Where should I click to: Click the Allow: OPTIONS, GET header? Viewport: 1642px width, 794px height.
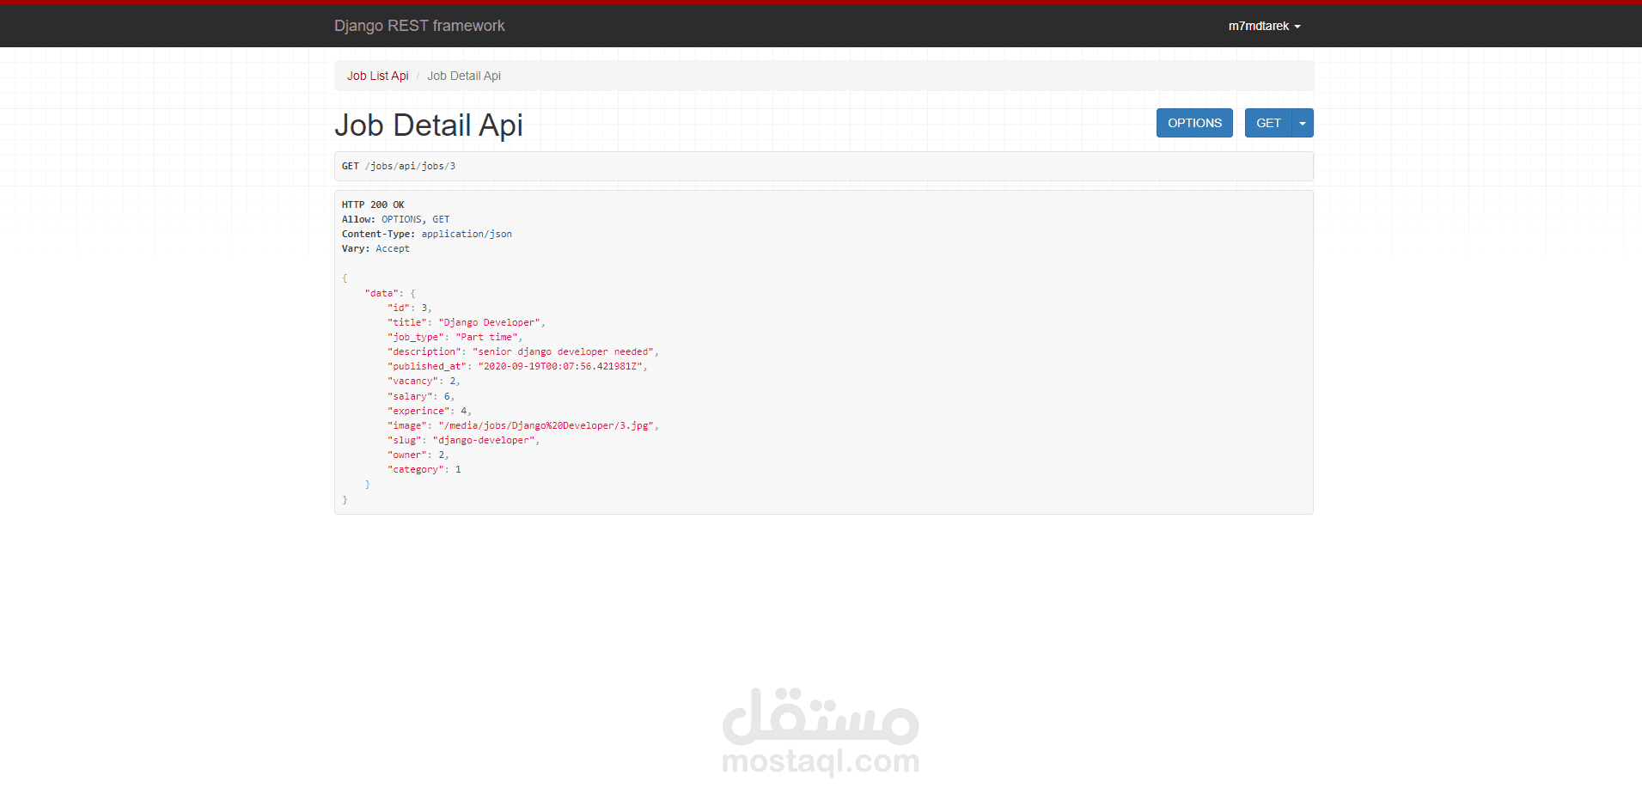click(x=395, y=219)
